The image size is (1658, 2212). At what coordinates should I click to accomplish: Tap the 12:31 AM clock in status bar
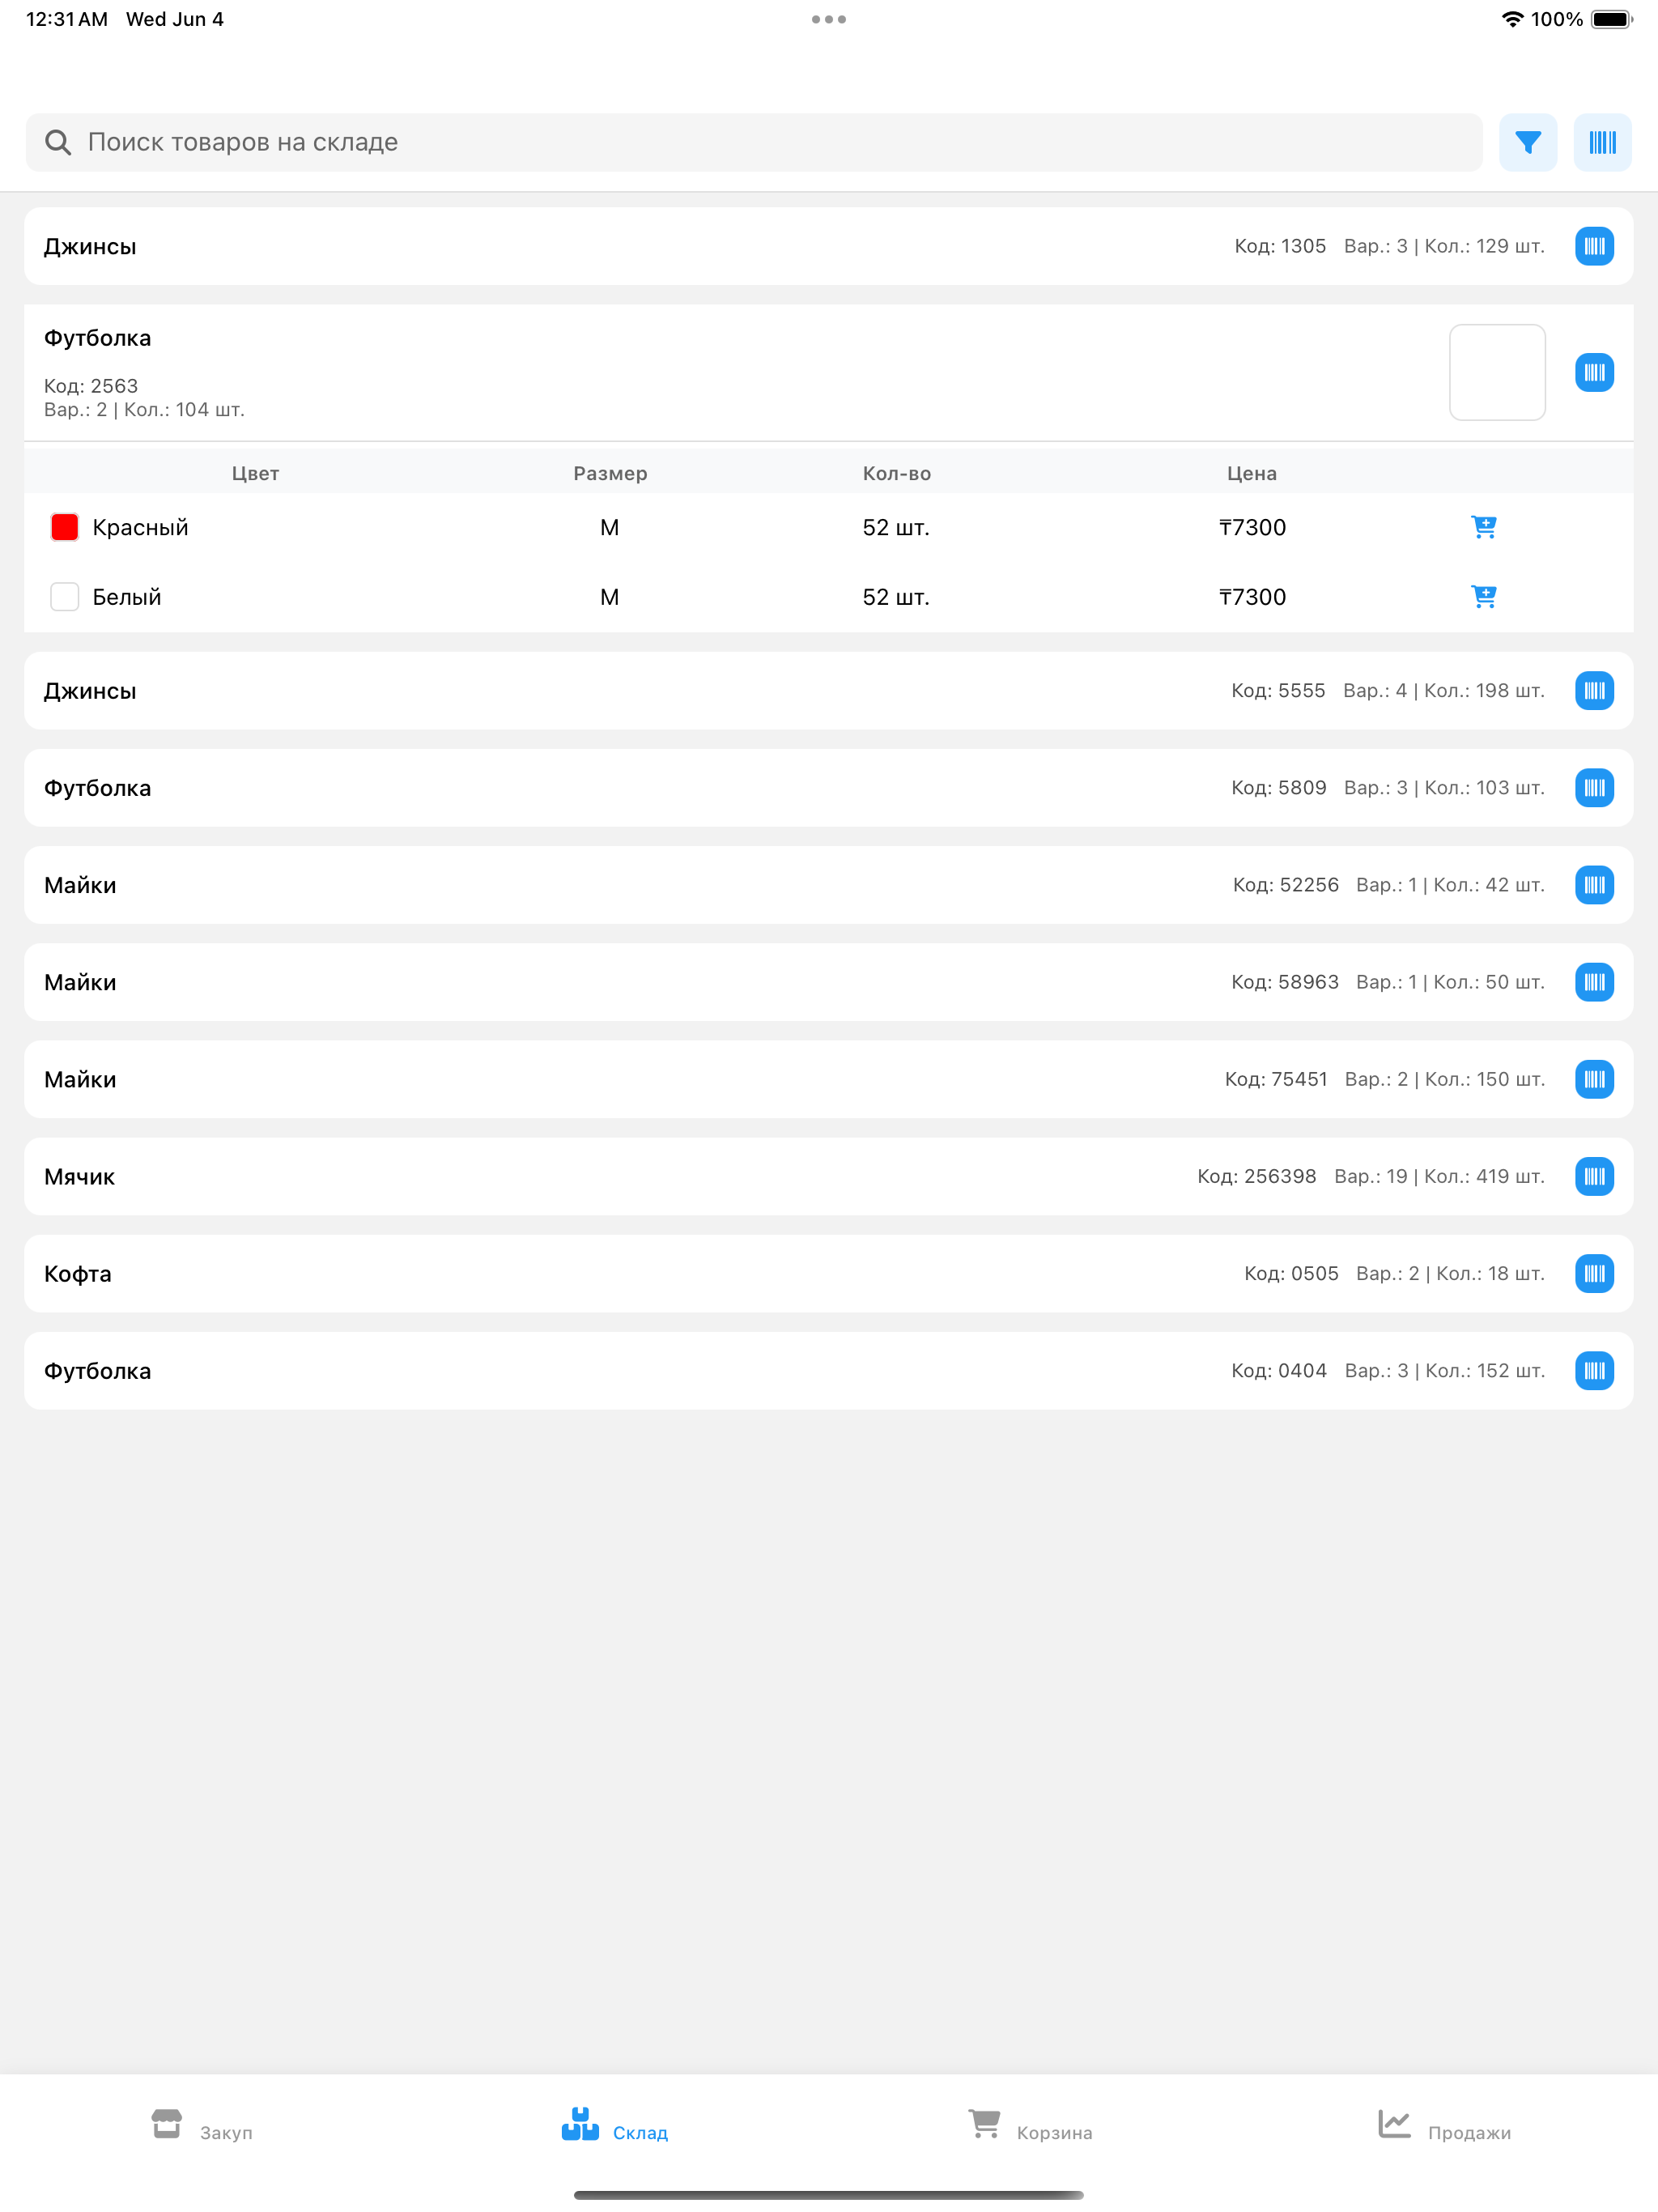click(x=67, y=19)
